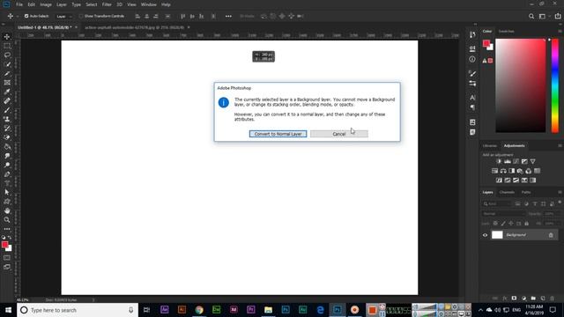Toggle Auto-Select checkbox

(26, 16)
